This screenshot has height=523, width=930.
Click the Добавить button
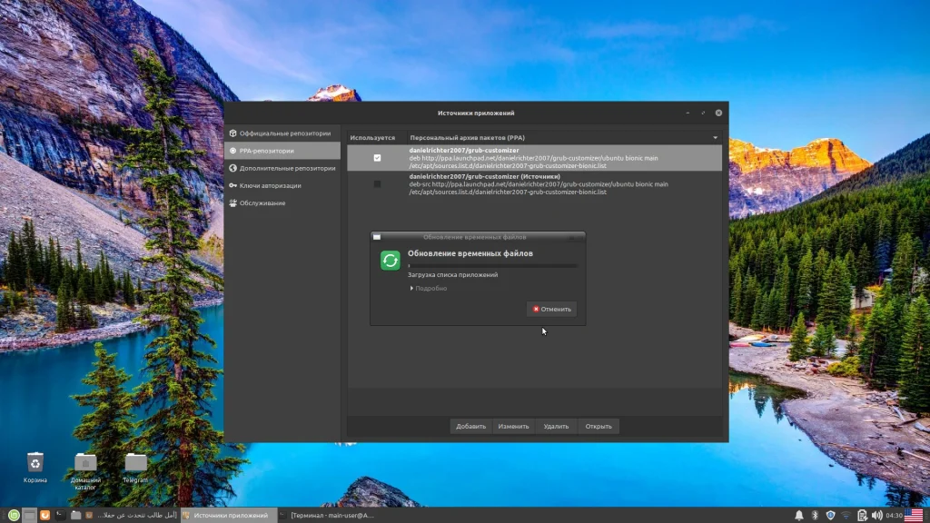click(471, 427)
